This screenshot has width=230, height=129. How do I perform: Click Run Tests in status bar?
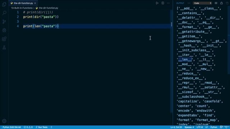(x=42, y=127)
